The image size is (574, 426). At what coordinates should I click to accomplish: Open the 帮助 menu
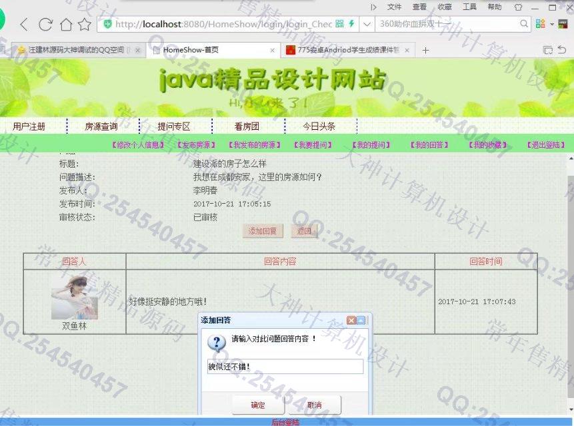pyautogui.click(x=494, y=7)
